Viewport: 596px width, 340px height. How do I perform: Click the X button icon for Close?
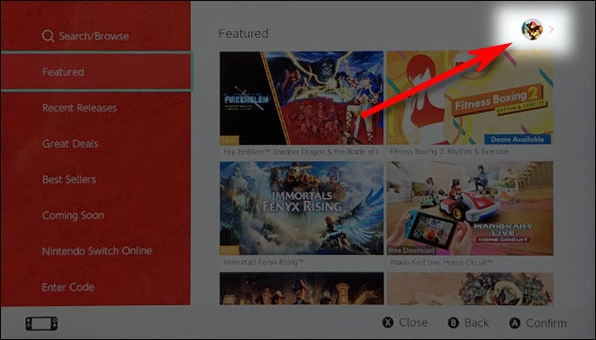pyautogui.click(x=388, y=323)
